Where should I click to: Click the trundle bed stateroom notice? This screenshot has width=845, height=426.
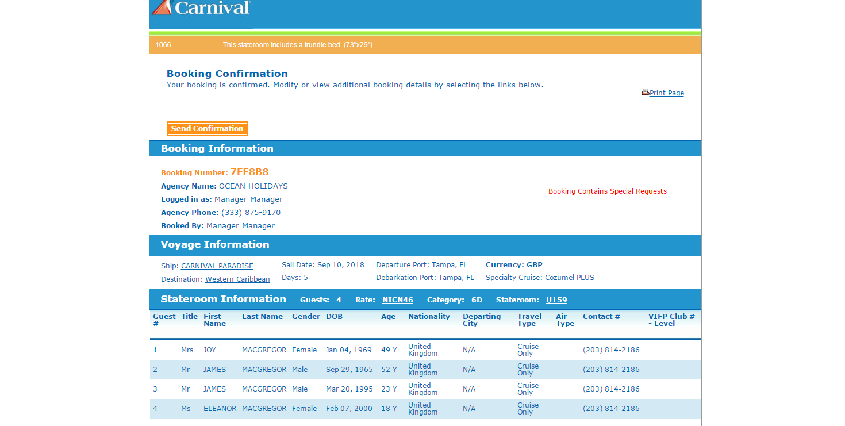coord(298,45)
